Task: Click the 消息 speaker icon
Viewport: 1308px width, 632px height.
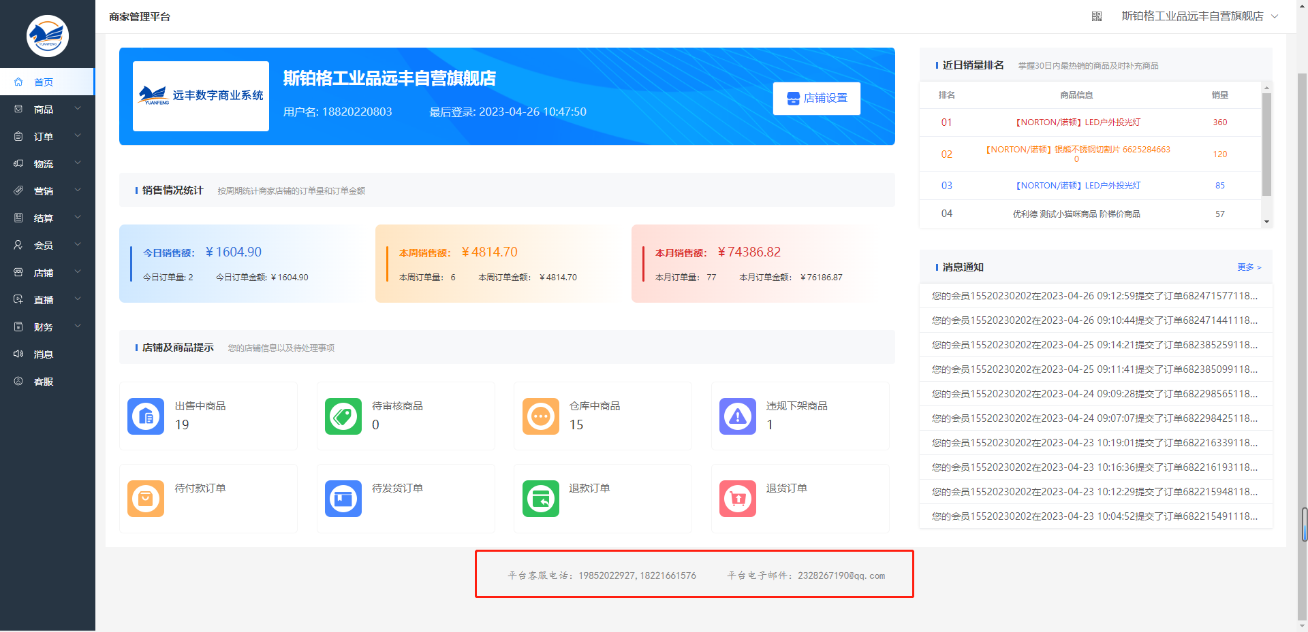Action: [18, 354]
